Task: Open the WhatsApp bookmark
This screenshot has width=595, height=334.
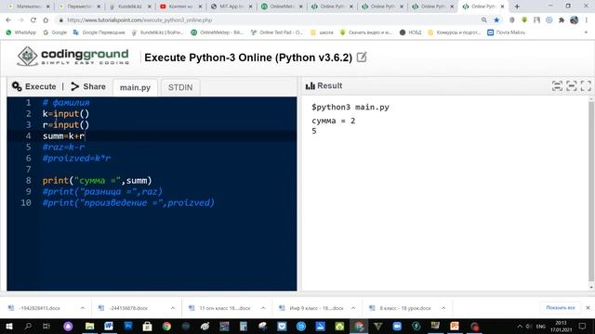Action: pos(20,32)
